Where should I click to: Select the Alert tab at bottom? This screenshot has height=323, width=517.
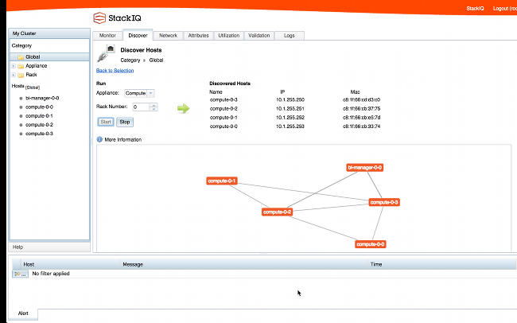(23, 313)
